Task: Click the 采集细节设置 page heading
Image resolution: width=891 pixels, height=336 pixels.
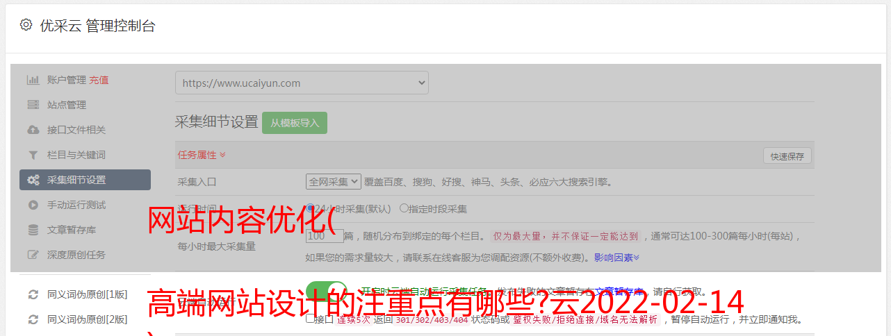Action: click(217, 122)
